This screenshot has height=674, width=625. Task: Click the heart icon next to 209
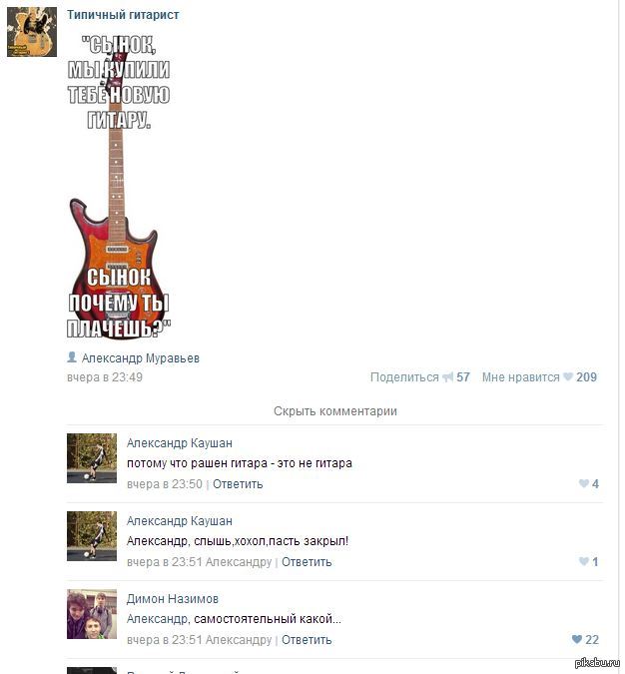pos(568,376)
